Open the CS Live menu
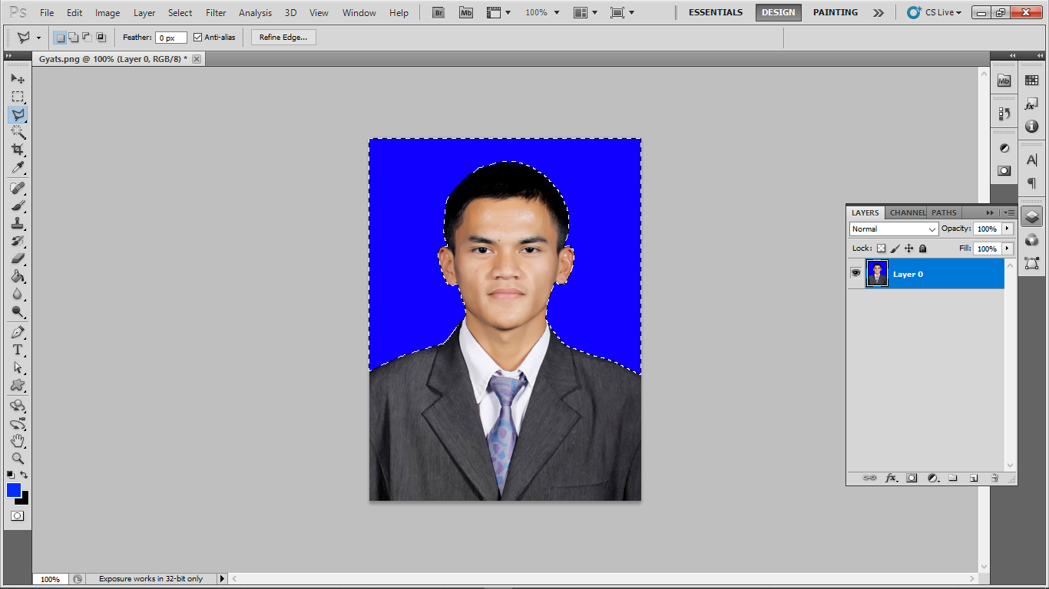 tap(934, 12)
